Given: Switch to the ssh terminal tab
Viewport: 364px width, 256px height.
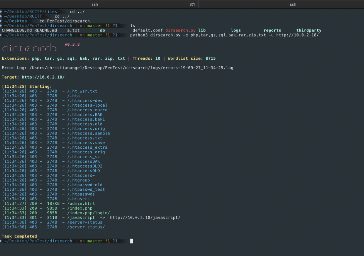Looking at the screenshot, I should 293,4.
